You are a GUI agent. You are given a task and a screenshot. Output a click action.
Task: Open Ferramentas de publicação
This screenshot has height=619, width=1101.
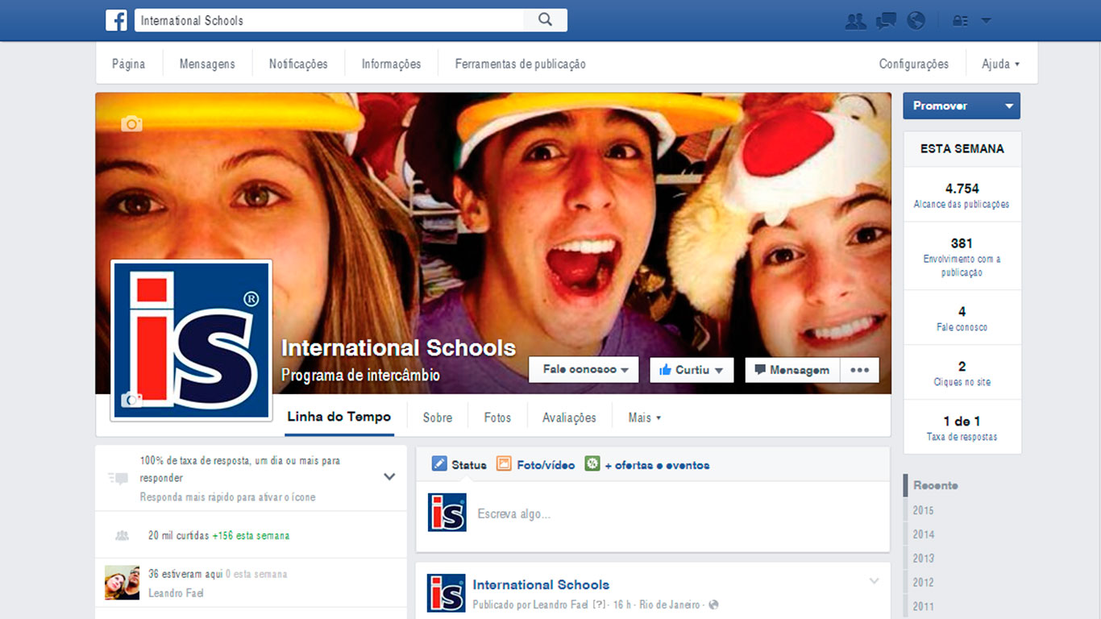(x=521, y=64)
